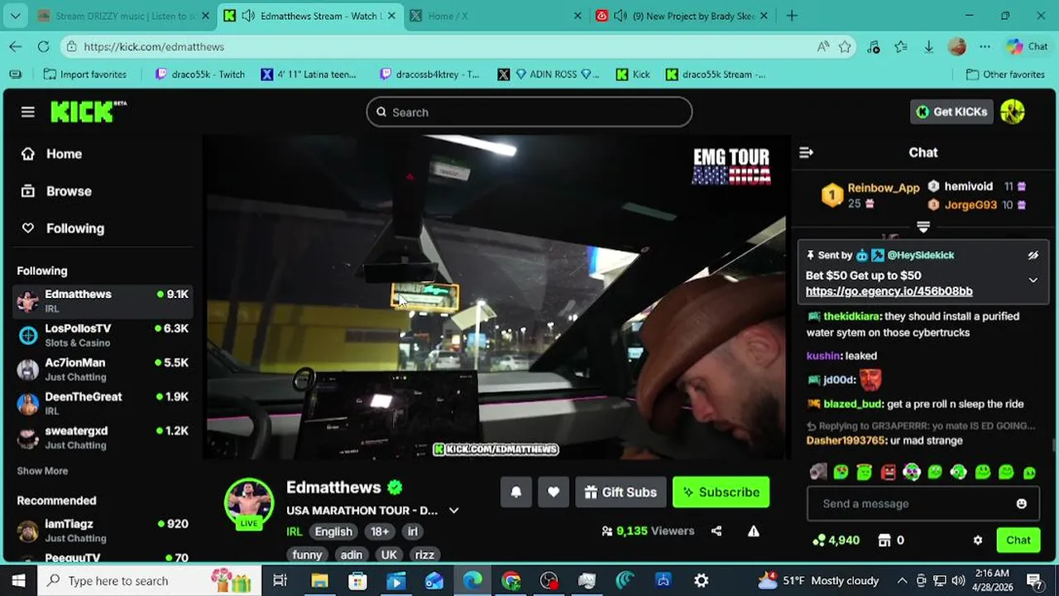Click username blazed_bud in chat
This screenshot has height=596, width=1059.
pyautogui.click(x=852, y=404)
